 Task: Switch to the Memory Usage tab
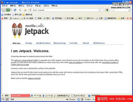pyautogui.click(x=60, y=43)
